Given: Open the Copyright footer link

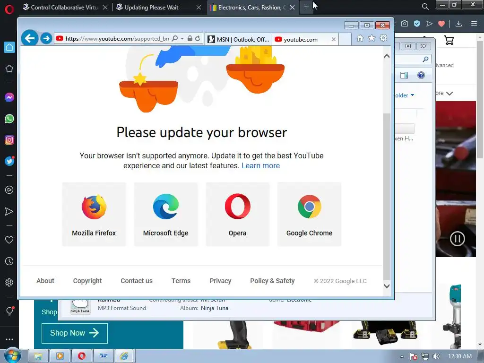Looking at the screenshot, I should point(87,281).
